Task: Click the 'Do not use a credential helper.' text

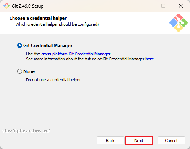Action: [54, 80]
